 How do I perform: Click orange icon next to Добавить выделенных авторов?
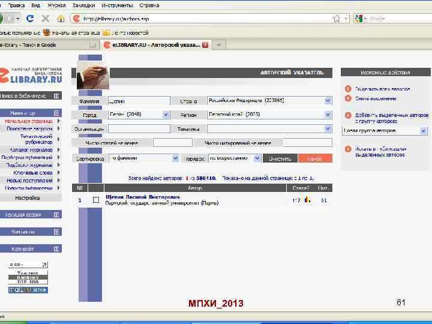pyautogui.click(x=348, y=115)
